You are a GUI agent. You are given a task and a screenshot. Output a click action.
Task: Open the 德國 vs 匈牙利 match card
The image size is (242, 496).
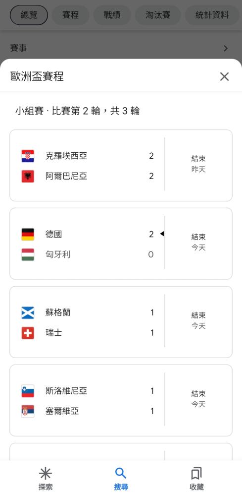(x=121, y=244)
